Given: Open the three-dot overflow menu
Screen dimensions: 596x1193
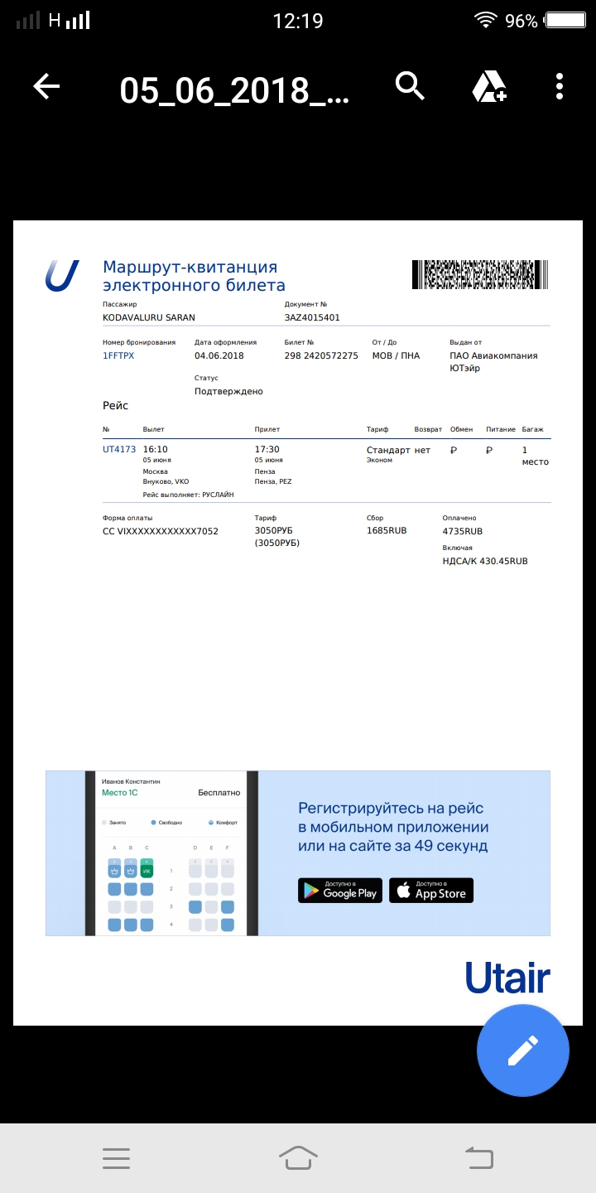Looking at the screenshot, I should tap(560, 86).
